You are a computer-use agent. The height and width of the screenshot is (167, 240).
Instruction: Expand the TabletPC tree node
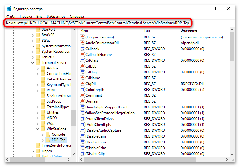pyautogui.click(x=33, y=57)
